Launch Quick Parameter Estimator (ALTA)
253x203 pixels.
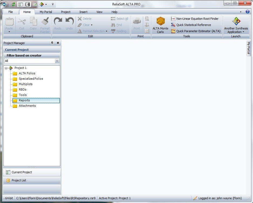click(x=196, y=31)
